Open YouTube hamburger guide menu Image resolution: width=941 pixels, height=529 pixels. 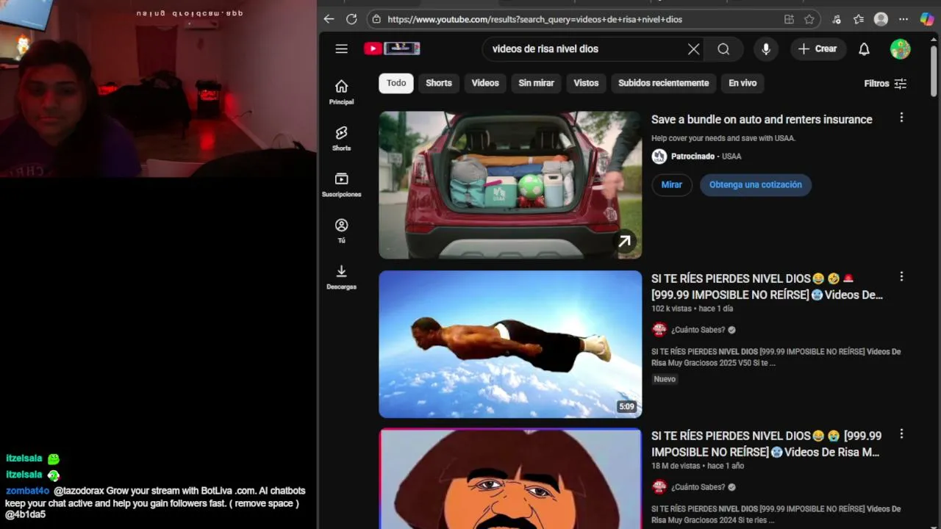pos(341,48)
